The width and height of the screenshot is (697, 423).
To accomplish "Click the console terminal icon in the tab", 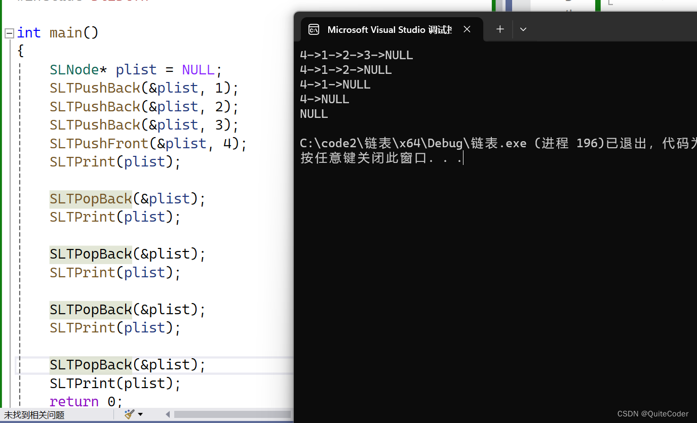I will click(314, 30).
